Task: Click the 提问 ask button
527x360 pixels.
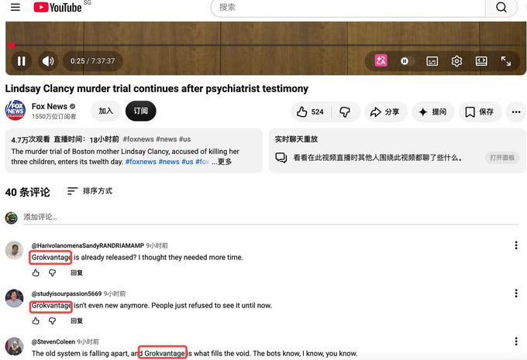Action: click(x=433, y=111)
